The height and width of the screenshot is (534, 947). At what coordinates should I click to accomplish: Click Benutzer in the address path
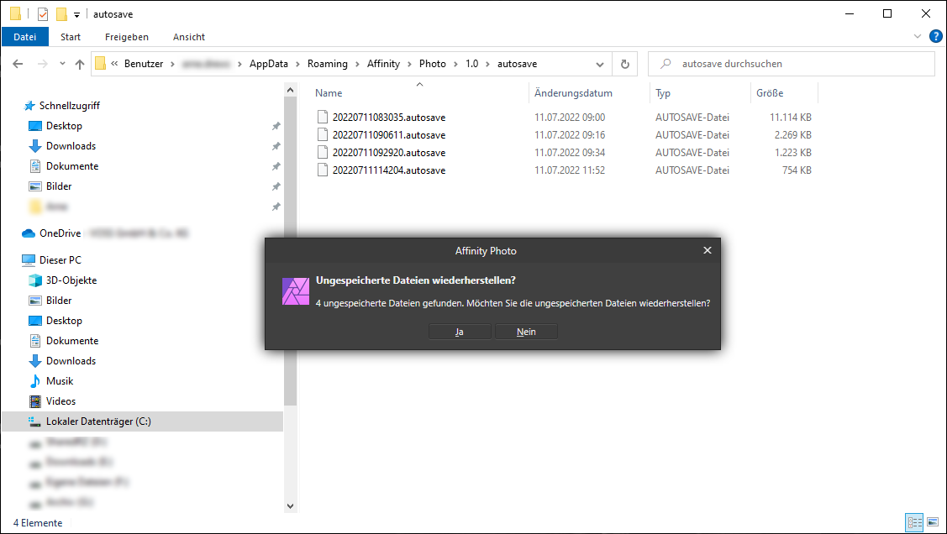coord(144,64)
